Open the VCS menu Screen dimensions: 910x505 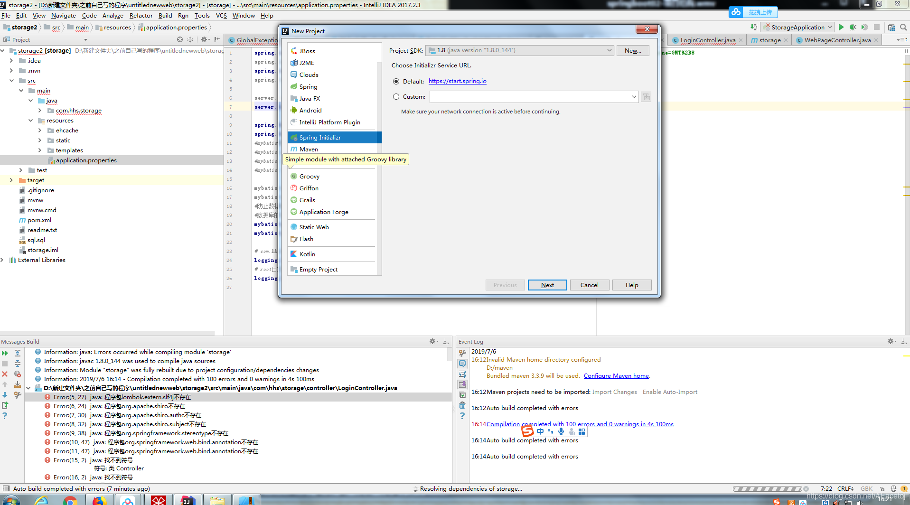(x=221, y=16)
